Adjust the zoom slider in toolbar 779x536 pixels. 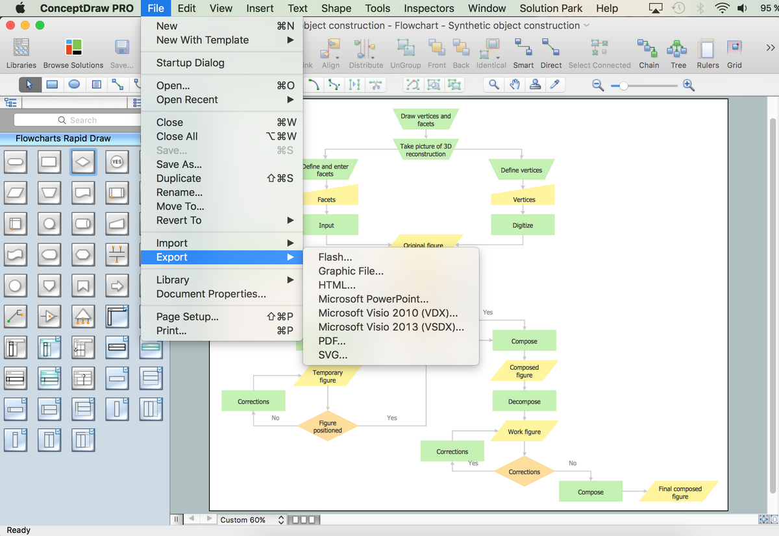624,86
